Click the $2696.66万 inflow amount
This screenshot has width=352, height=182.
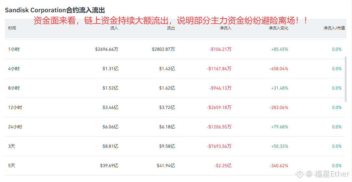pos(107,49)
